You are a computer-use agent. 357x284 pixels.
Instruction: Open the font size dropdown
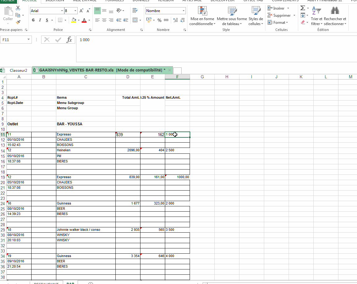point(75,11)
